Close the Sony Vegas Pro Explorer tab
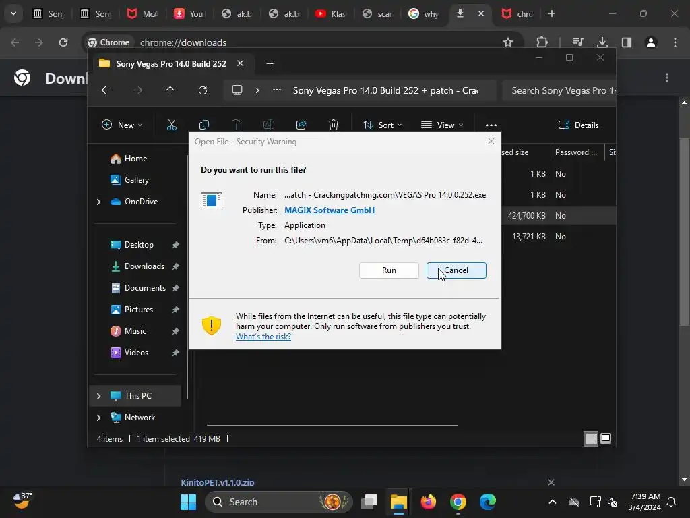The height and width of the screenshot is (518, 690). click(241, 63)
